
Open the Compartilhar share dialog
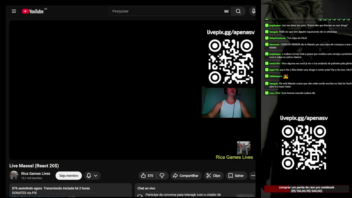[x=186, y=176]
